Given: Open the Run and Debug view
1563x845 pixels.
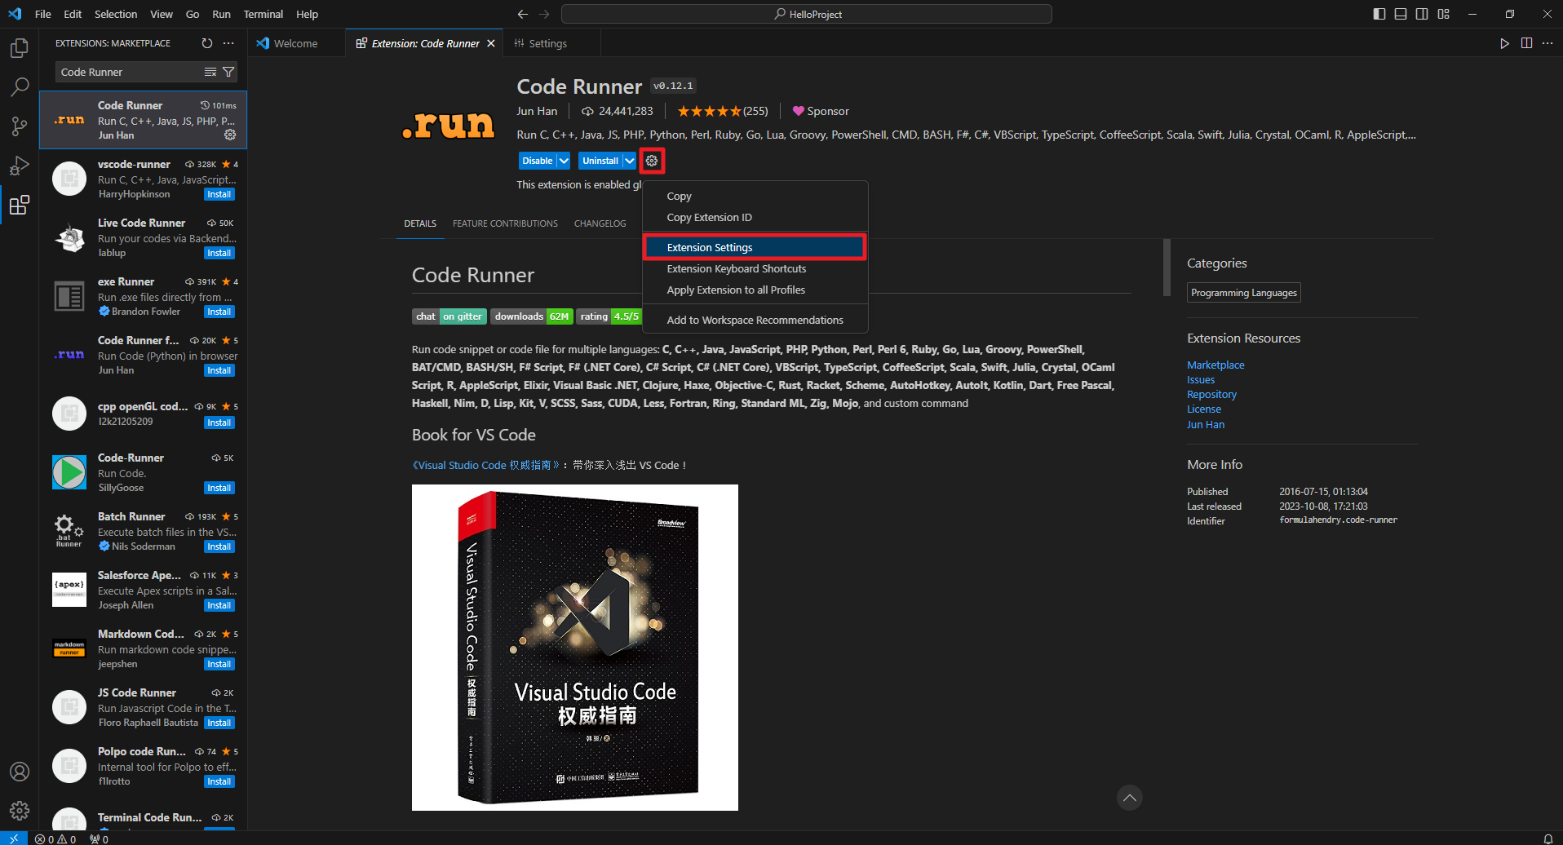Looking at the screenshot, I should (x=20, y=166).
